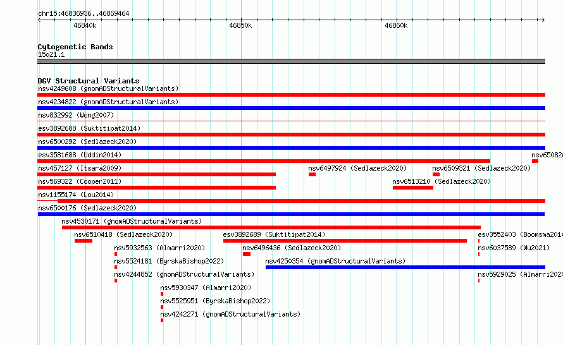Select the blue bar under nsv4234822
Screen dimensions: 563x345
point(291,108)
